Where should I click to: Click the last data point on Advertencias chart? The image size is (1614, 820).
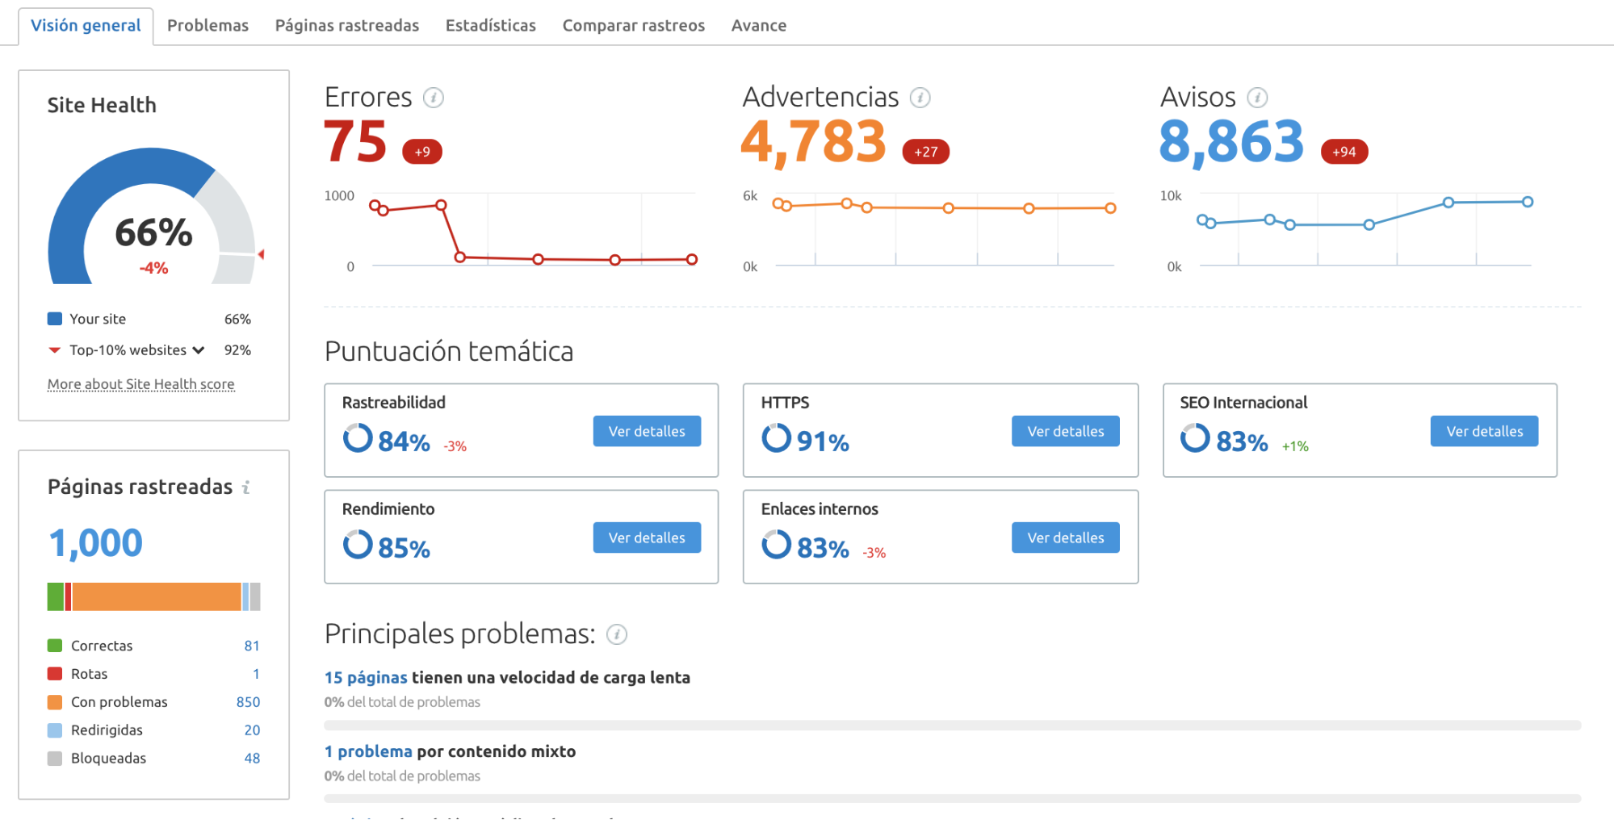(1111, 208)
